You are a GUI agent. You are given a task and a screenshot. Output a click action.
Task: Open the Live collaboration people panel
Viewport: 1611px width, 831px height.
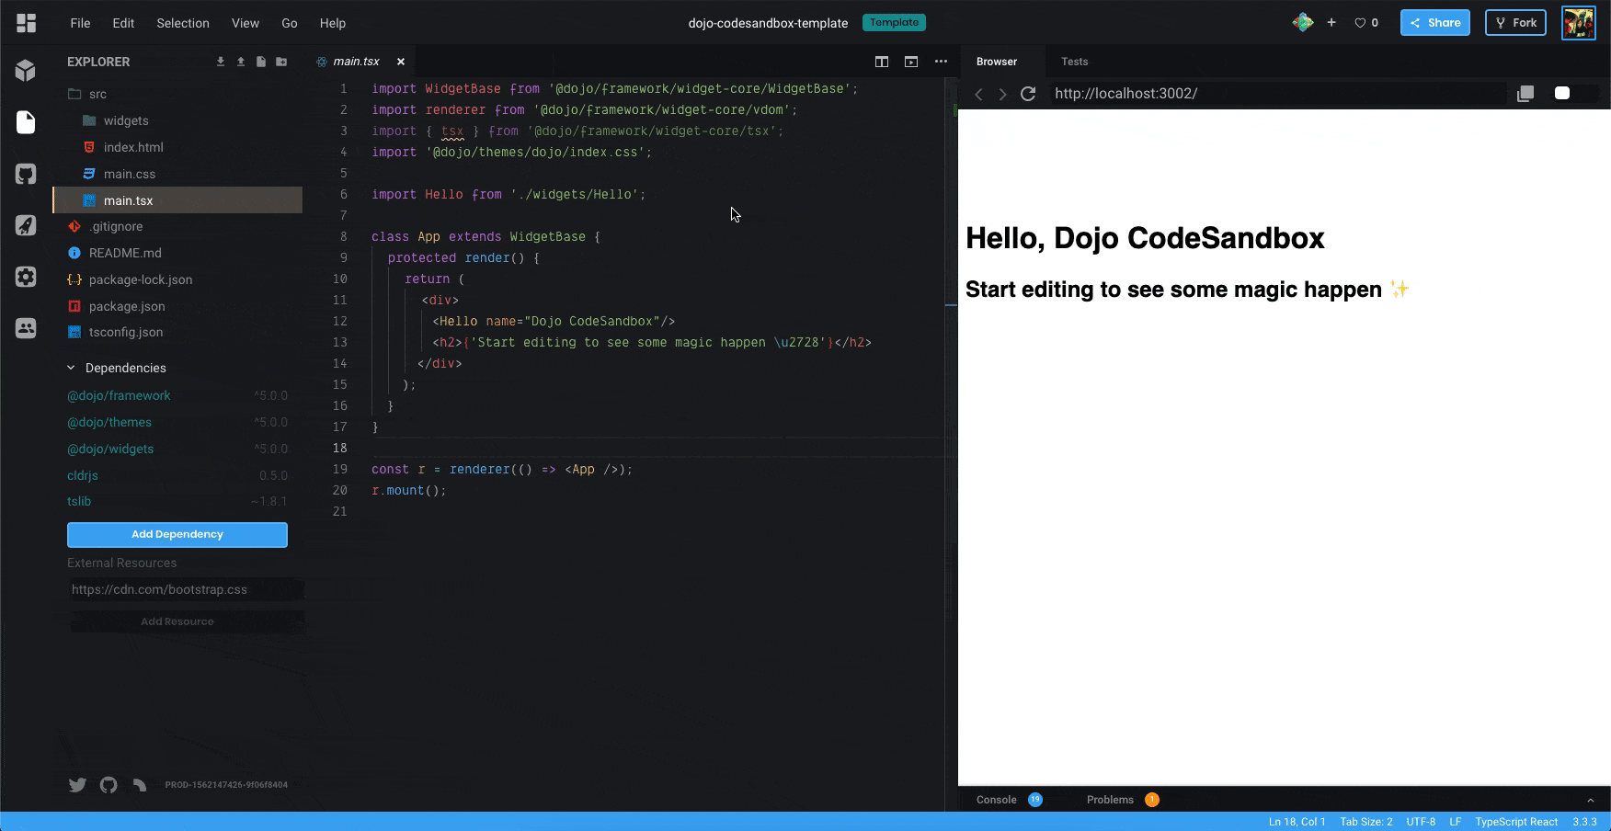coord(26,328)
